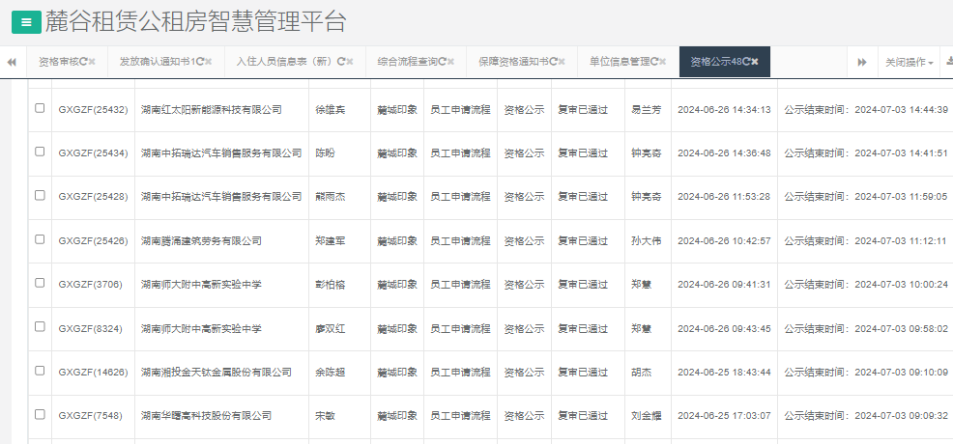
Task: Close the 入住人员信息表（新） tab
Action: [350, 61]
